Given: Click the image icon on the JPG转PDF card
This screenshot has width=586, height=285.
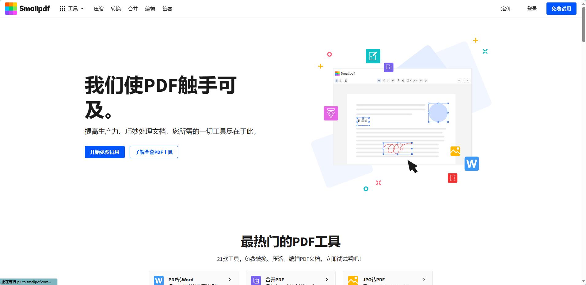Looking at the screenshot, I should (x=353, y=280).
